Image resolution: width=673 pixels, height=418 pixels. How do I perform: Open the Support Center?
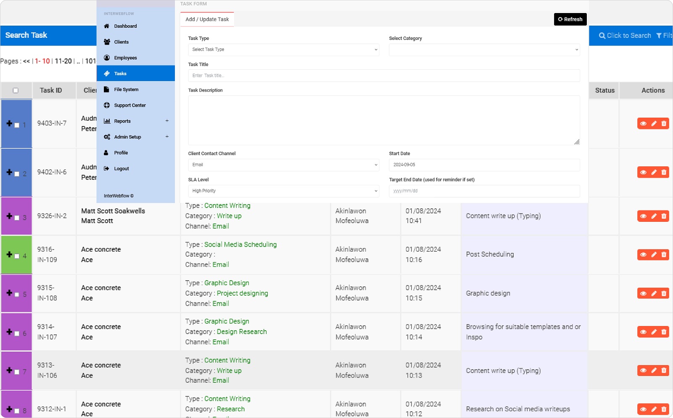129,105
